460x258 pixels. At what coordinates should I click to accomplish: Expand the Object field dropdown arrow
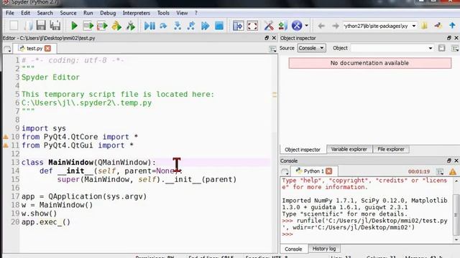click(431, 48)
